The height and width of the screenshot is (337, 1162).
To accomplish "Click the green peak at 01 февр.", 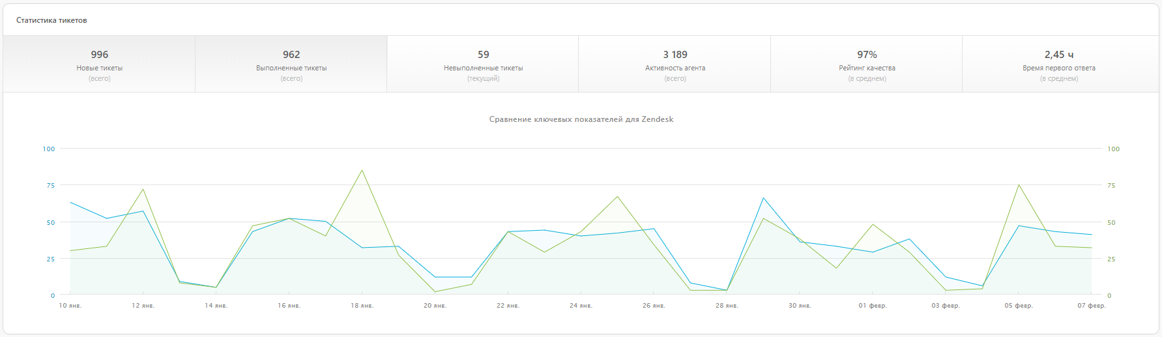I will (872, 225).
